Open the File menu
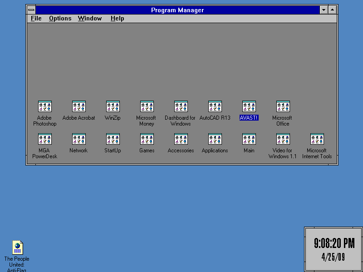 tap(36, 19)
